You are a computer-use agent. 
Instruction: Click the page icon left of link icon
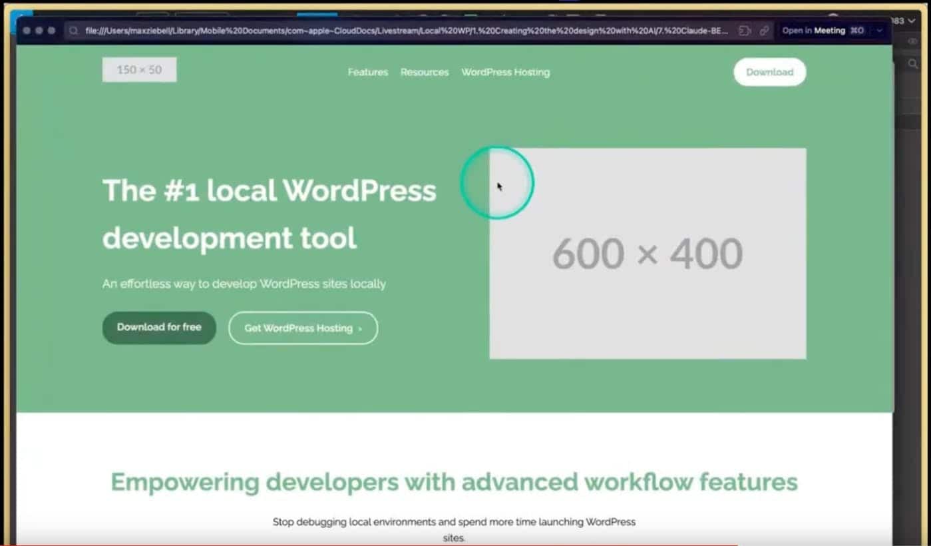(745, 31)
